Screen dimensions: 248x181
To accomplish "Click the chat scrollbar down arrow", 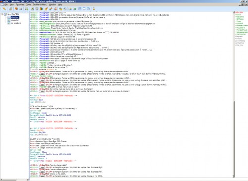I will click(x=234, y=177).
